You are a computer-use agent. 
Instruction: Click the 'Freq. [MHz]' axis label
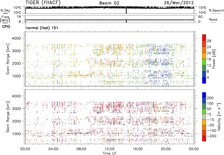point(5,19)
